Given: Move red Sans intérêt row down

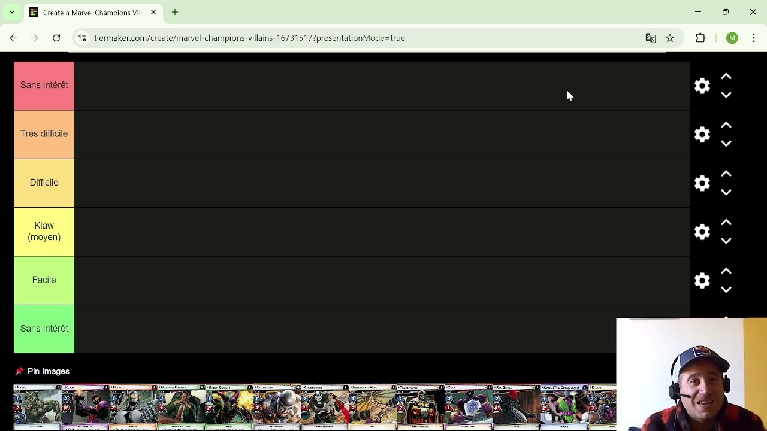Looking at the screenshot, I should [726, 95].
